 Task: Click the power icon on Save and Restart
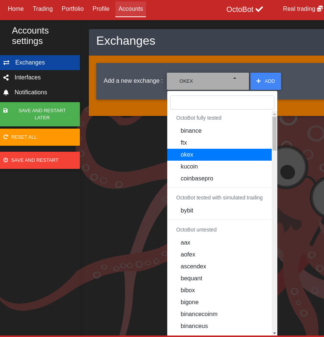pyautogui.click(x=6, y=160)
